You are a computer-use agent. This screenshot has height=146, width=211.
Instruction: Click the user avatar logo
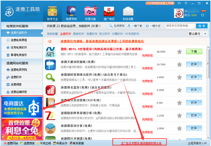pos(178,13)
